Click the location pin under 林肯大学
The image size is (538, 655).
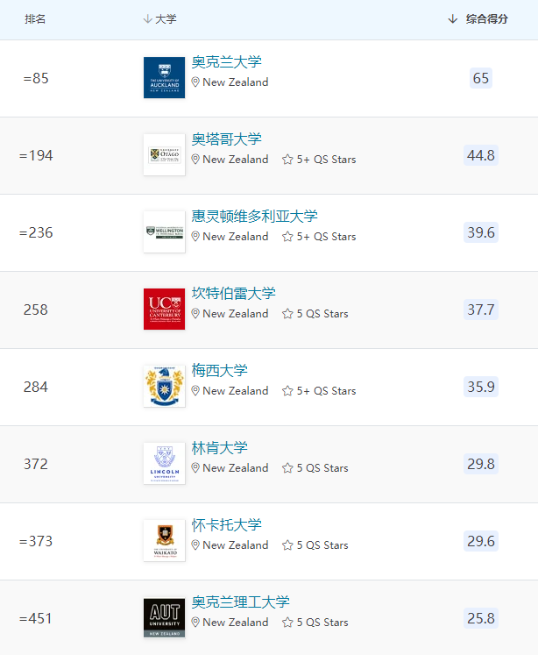[196, 468]
